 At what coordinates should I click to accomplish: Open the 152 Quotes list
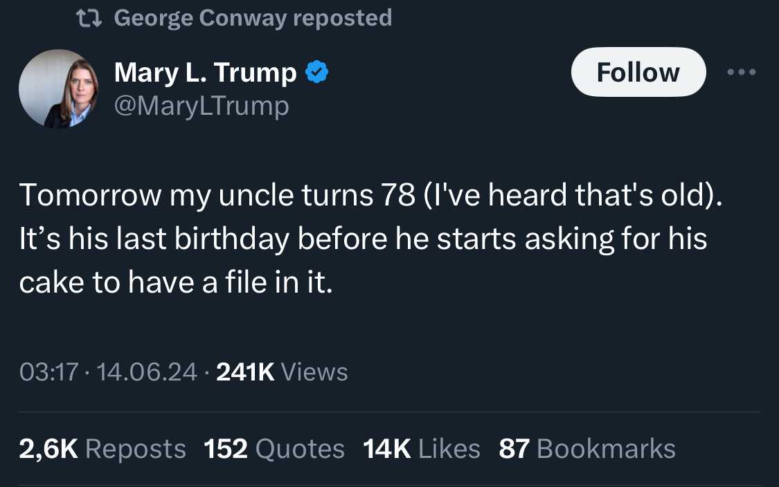274,449
